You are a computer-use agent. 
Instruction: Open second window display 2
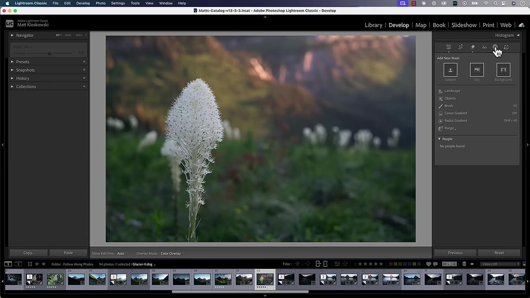(x=19, y=264)
